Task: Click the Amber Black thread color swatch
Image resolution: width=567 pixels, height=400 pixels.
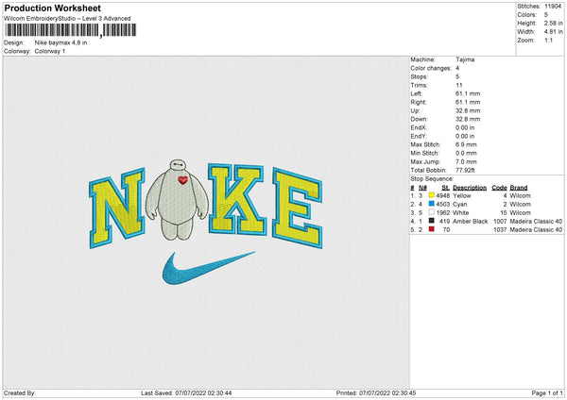Action: pos(432,221)
